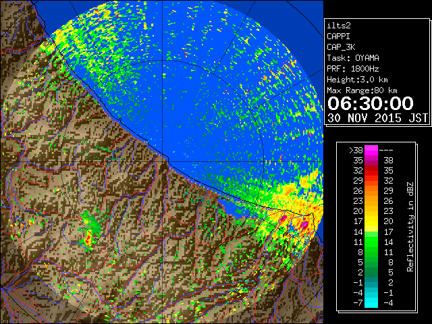
Task: Click the magenta storm core in southeast
Action: (x=304, y=225)
